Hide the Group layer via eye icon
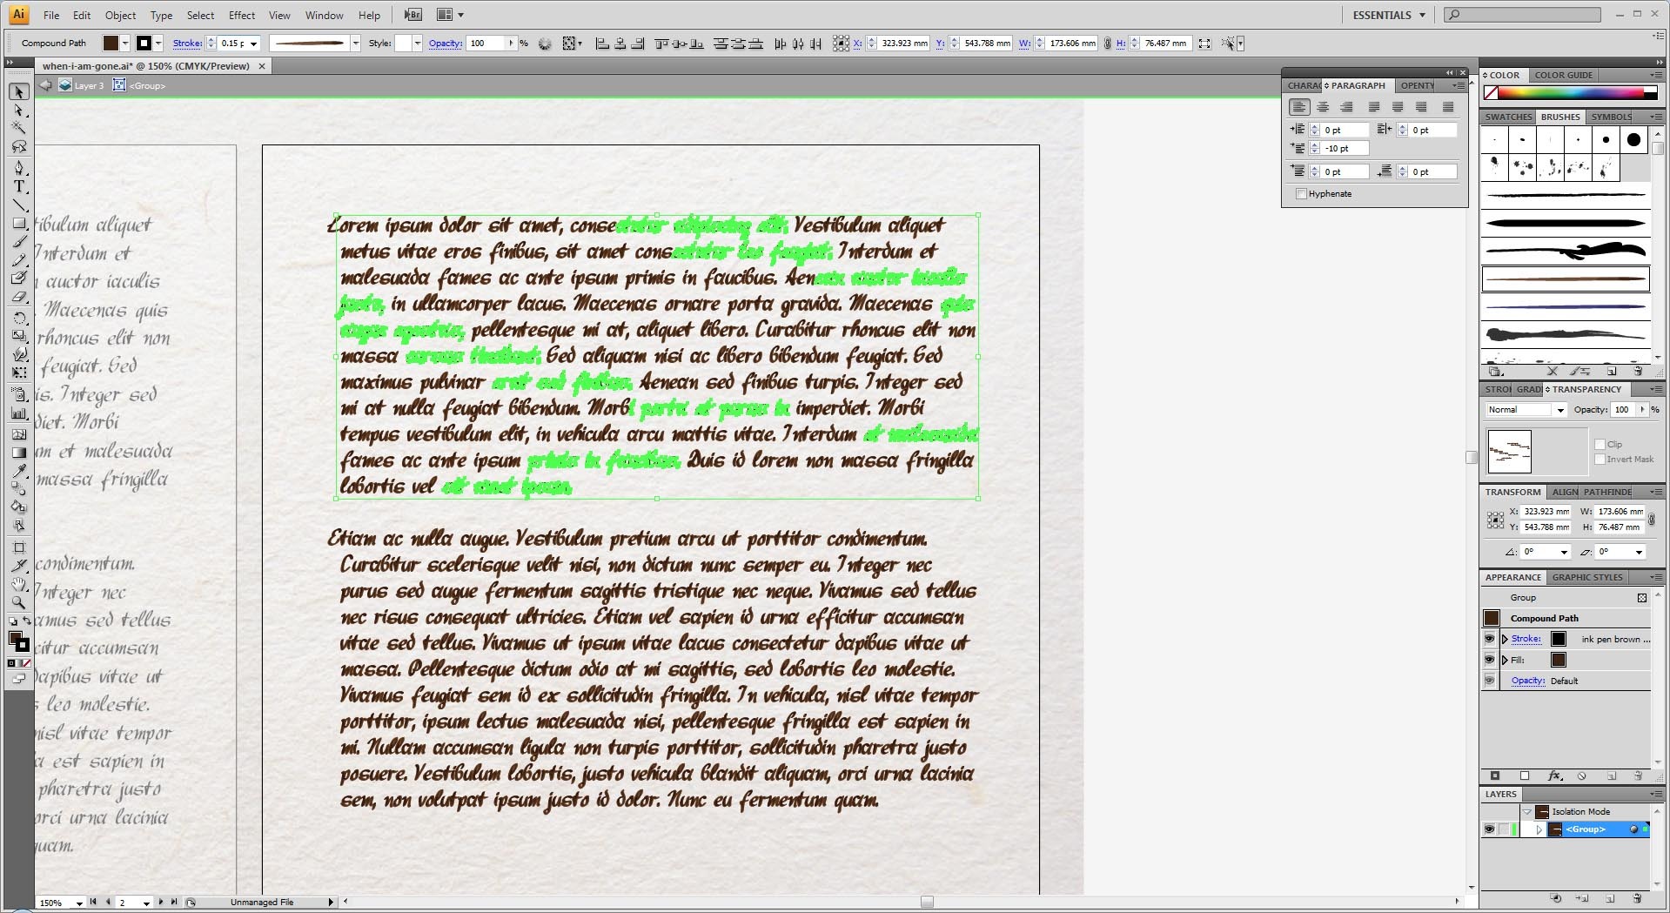This screenshot has width=1670, height=913. (1489, 829)
